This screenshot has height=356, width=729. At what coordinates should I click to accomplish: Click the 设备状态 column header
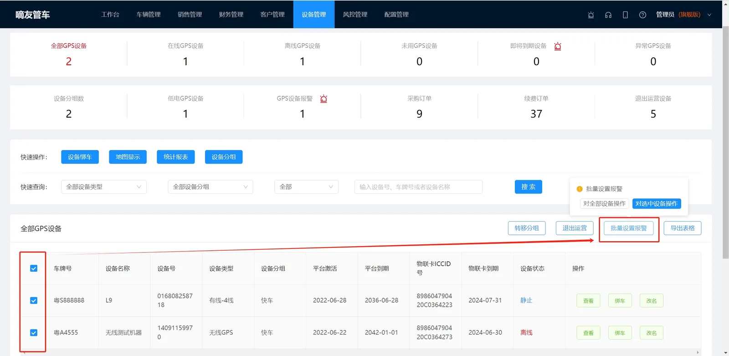tap(533, 268)
